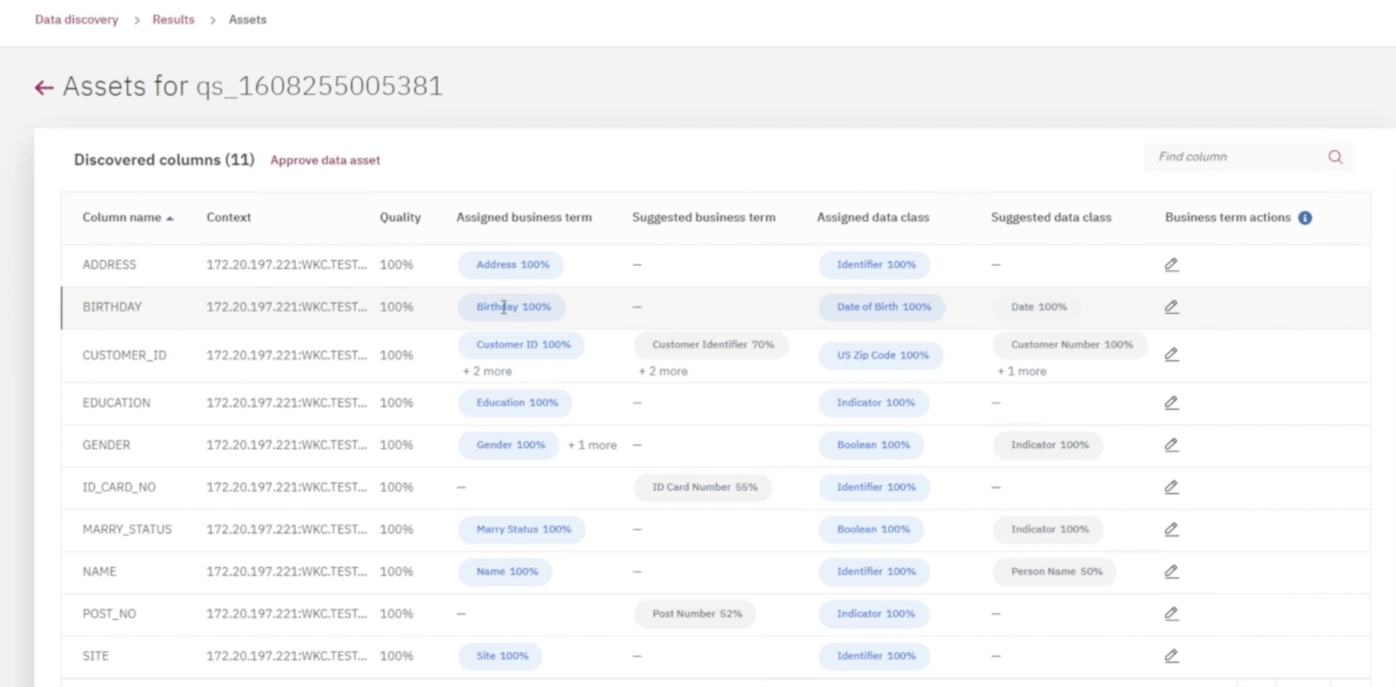This screenshot has height=687, width=1396.
Task: Click Indicator 100% assigned class in EDUCATION row
Action: point(874,403)
